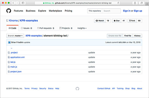Click the Create new file button

pos(115,36)
